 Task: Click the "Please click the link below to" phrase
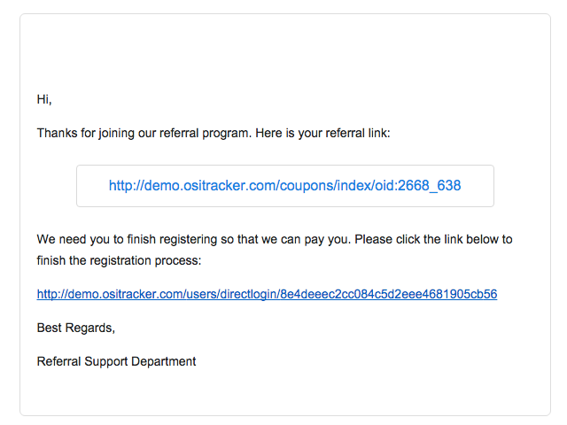pyautogui.click(x=433, y=239)
